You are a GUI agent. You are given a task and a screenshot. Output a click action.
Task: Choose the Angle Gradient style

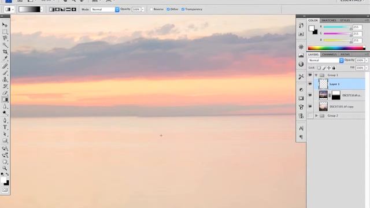63,9
